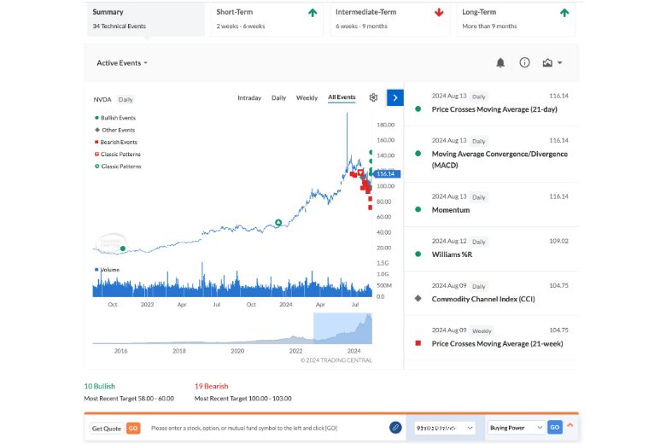This screenshot has width=666, height=444.
Task: Open the info circle icon
Action: click(524, 63)
